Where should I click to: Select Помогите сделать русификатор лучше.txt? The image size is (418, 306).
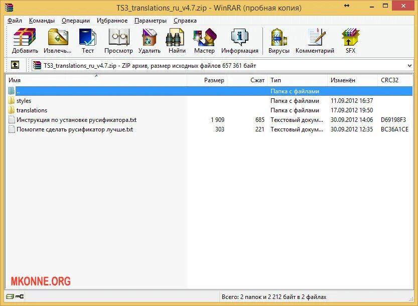(x=75, y=129)
